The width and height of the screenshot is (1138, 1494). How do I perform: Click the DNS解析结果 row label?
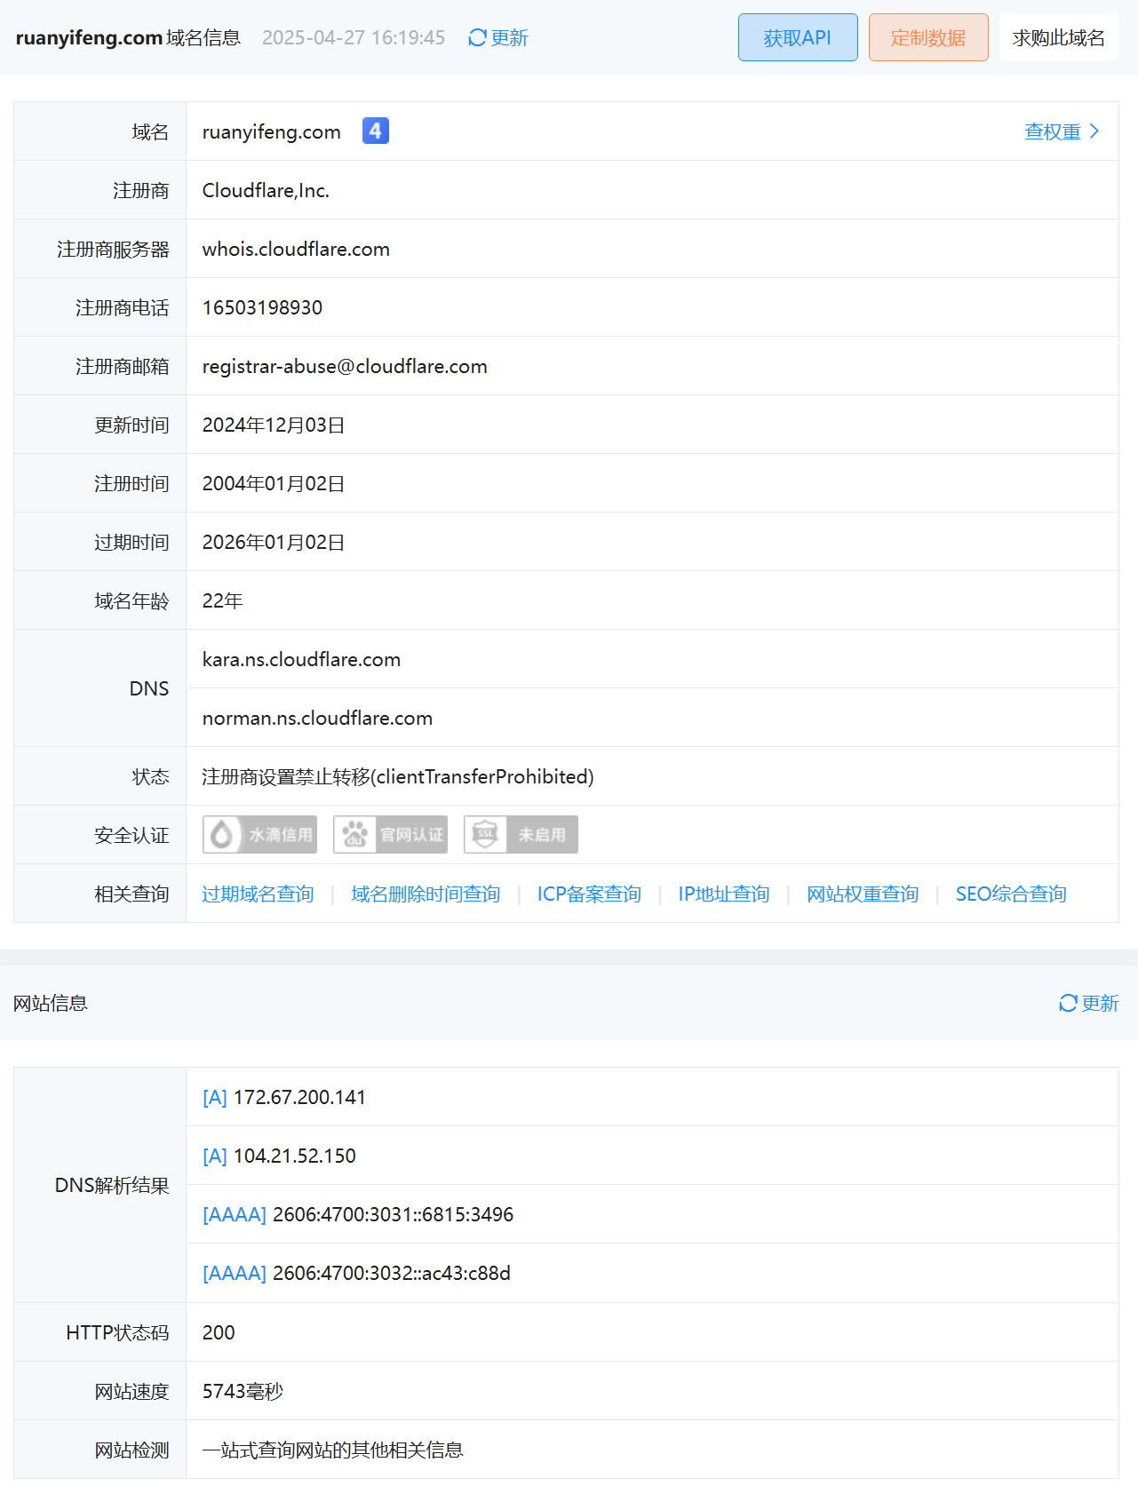click(112, 1185)
